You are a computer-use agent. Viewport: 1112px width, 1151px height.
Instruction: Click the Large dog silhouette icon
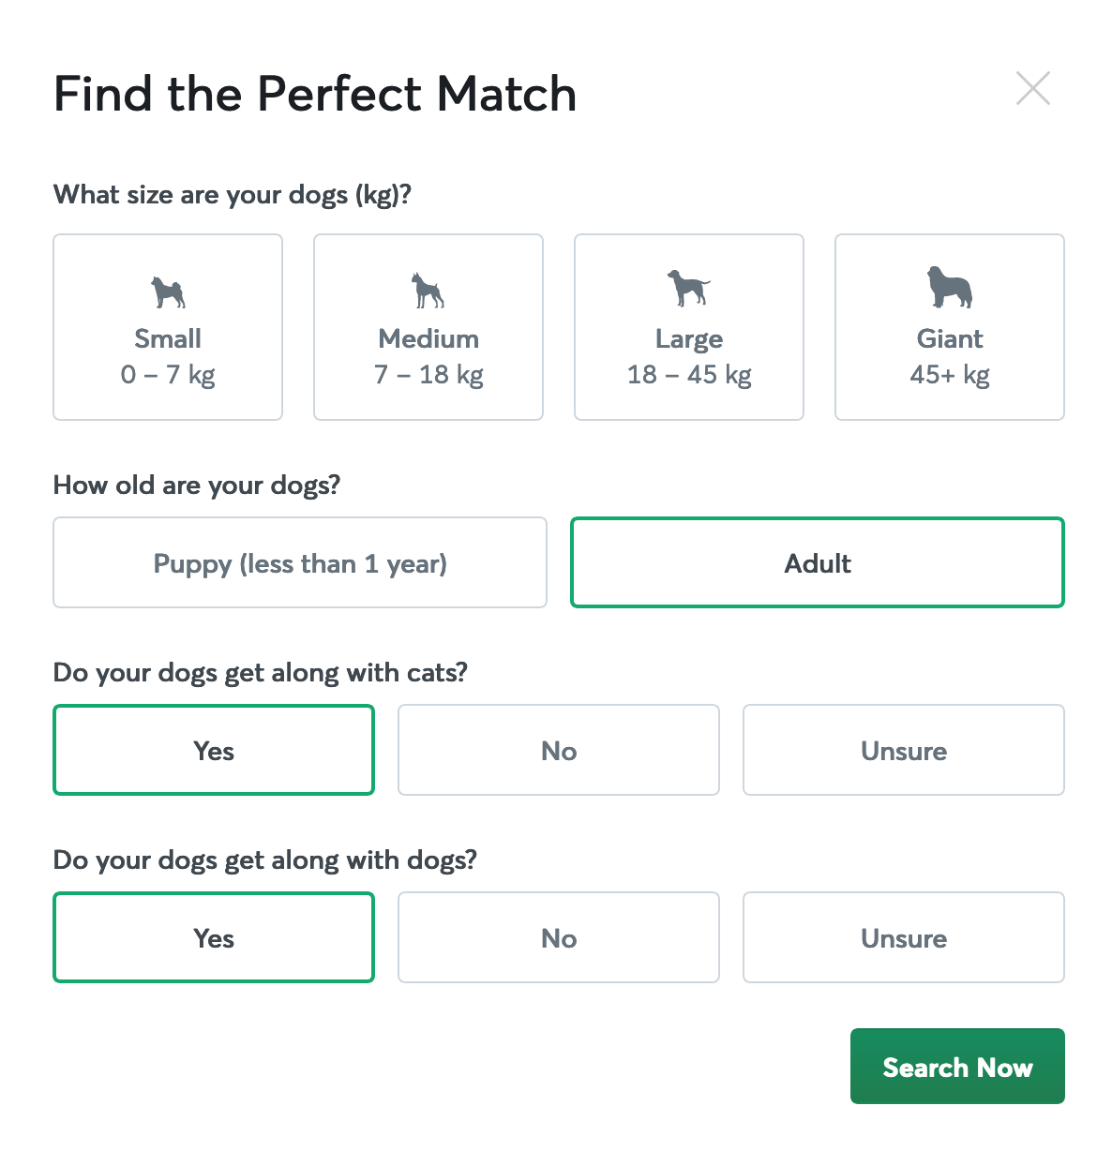point(689,288)
